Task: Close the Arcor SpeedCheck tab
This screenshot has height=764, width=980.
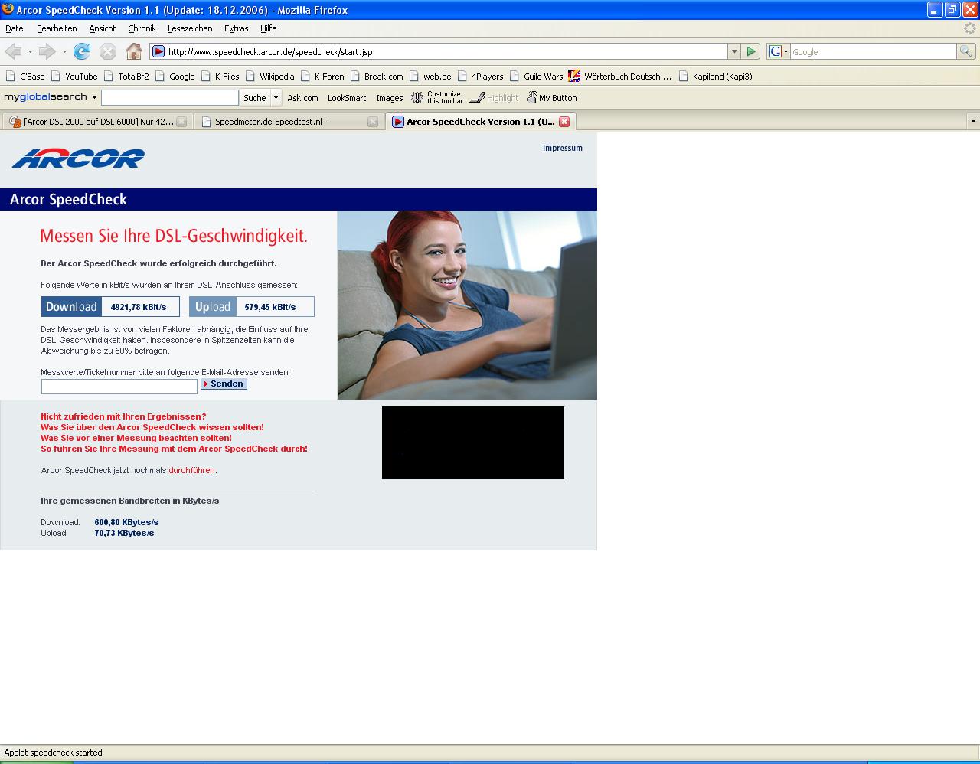Action: pos(564,122)
